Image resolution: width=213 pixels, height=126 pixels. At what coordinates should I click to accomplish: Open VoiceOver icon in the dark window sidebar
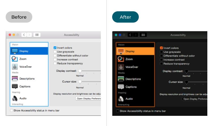point(121,67)
